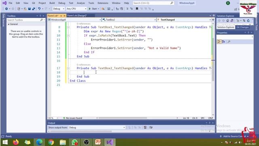The width and height of the screenshot is (259, 146).
Task: Toggle a bookmark with the toolbar bookmark icon
Action: [x=137, y=9]
